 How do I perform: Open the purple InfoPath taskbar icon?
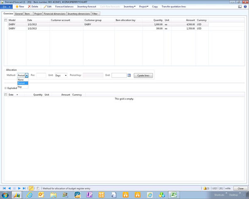click(x=89, y=195)
